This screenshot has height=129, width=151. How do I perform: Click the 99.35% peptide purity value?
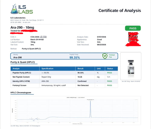pos(75,58)
